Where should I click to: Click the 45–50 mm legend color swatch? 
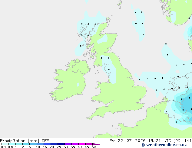89,144
